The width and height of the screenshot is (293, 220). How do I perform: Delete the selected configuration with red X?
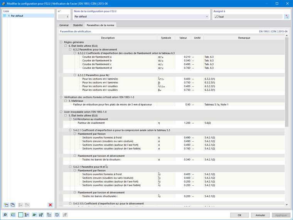tap(50, 205)
